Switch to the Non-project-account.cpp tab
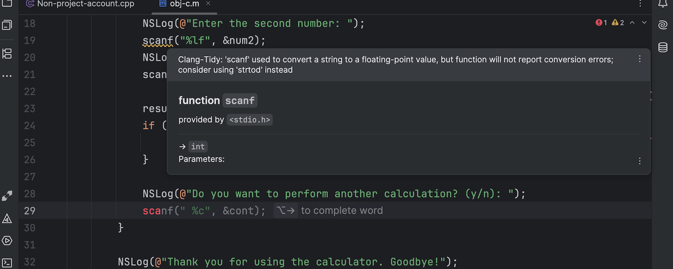 pyautogui.click(x=80, y=4)
